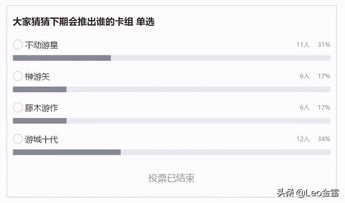Select the 榊游矢 radio button

tap(18, 76)
